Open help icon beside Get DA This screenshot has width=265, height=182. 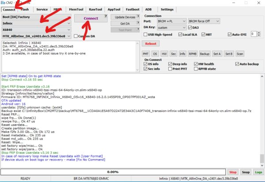pos(138,22)
